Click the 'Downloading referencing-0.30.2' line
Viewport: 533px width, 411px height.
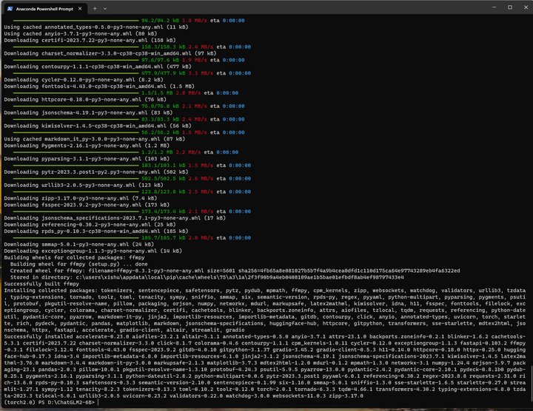[90, 225]
